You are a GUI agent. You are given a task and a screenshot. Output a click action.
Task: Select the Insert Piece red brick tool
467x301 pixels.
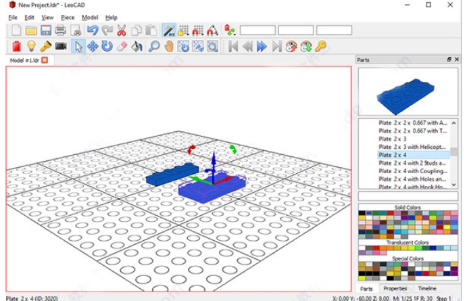pyautogui.click(x=16, y=46)
